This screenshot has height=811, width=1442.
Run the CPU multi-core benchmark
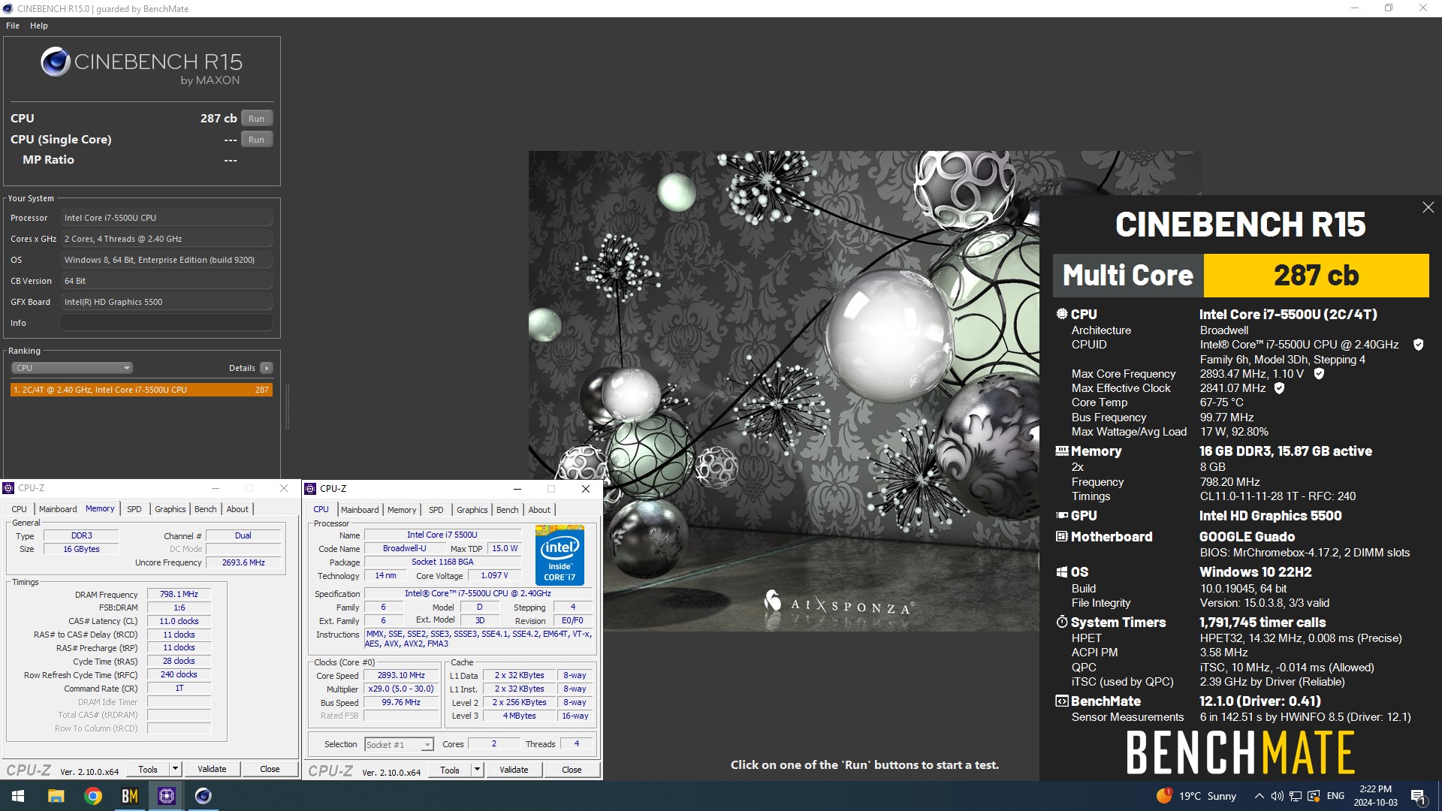(256, 119)
